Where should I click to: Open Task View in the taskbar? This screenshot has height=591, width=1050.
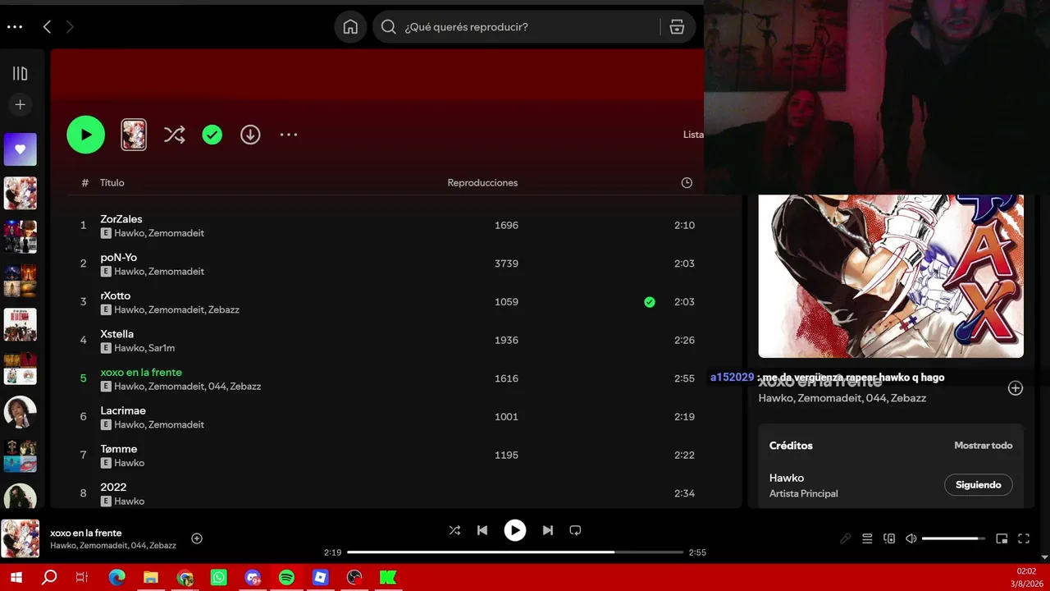click(81, 578)
